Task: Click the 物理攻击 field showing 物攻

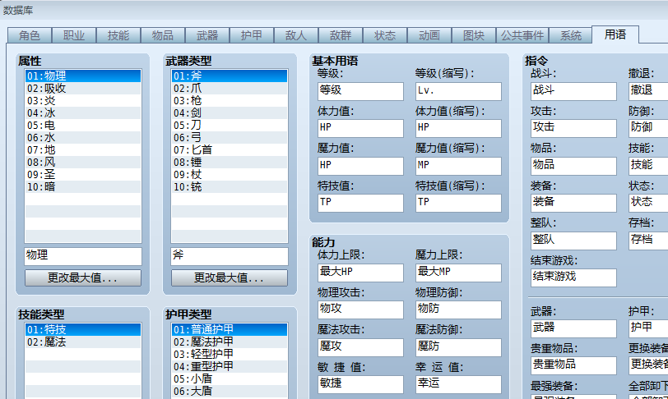Action: pyautogui.click(x=360, y=310)
